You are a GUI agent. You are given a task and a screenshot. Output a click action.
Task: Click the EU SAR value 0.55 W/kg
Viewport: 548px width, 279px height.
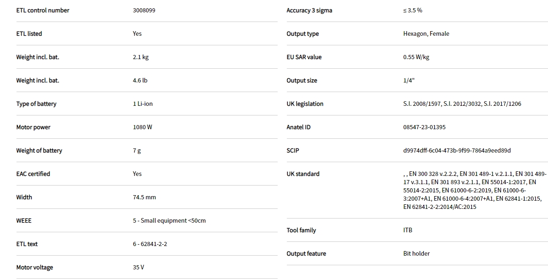pos(416,57)
